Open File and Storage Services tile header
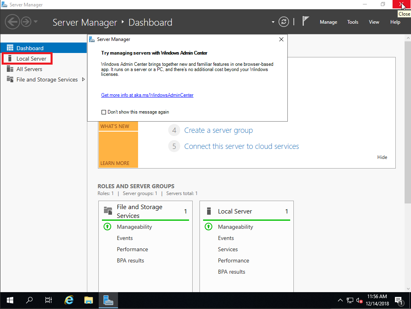This screenshot has width=411, height=309. (x=145, y=211)
